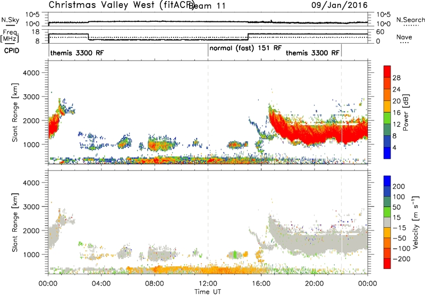Click the '60' tick on the Nave axis
Image resolution: width=425 pixels, height=295 pixels.
coord(380,32)
